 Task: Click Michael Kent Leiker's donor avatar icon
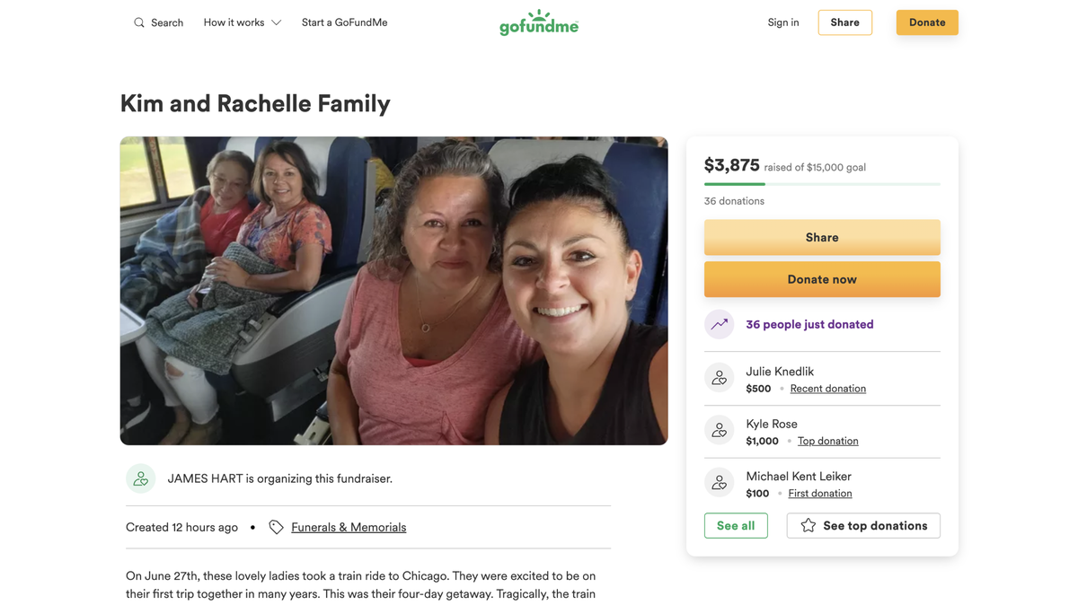click(720, 482)
